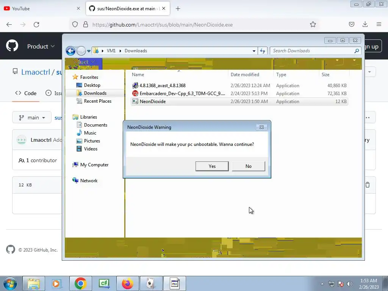Open the Pocket save icon
Screen dimensions: 388x291
(352, 24)
